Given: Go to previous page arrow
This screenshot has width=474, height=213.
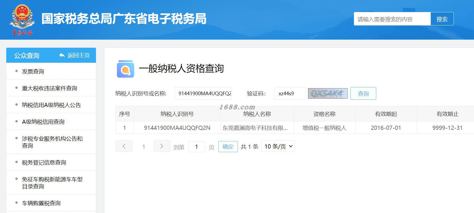Looking at the screenshot, I should point(124,146).
